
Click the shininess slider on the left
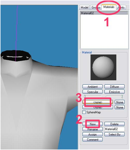93,96
